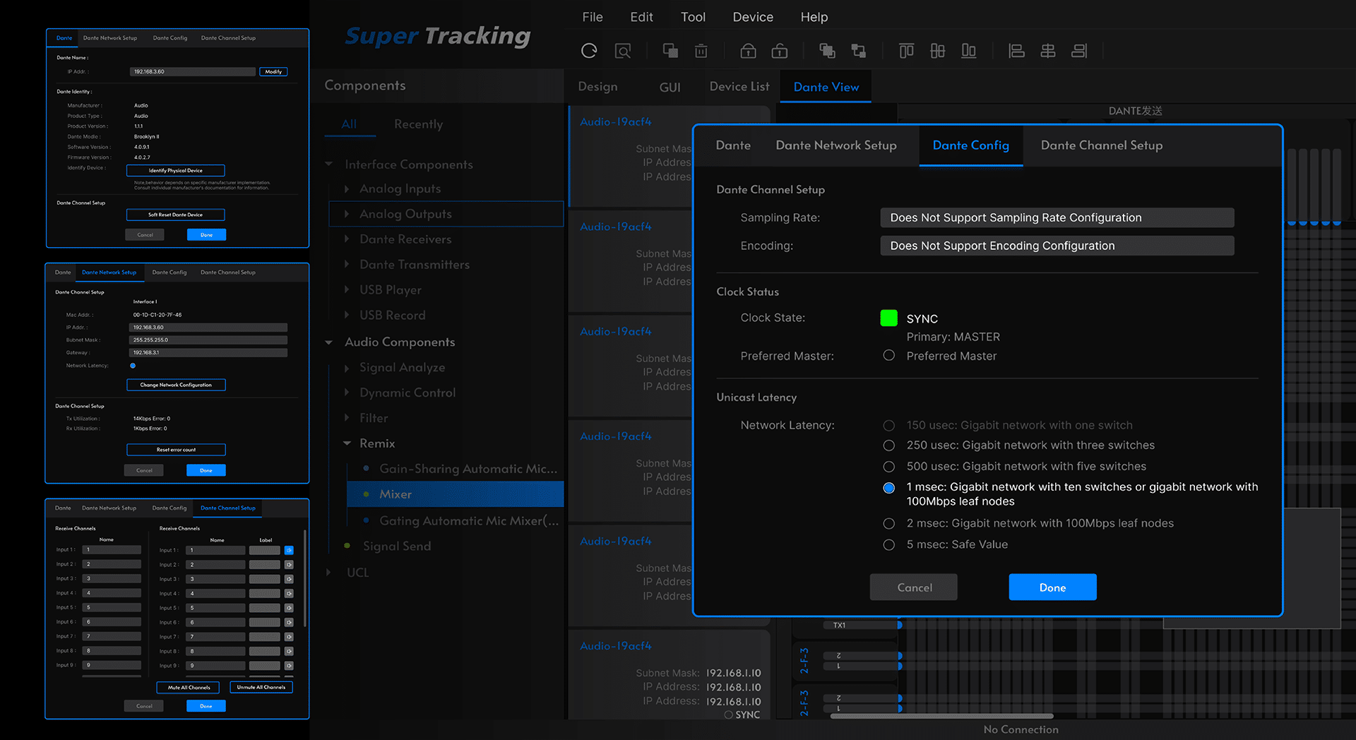Image resolution: width=1356 pixels, height=740 pixels.
Task: Click the closed padlock lock icon
Action: (x=748, y=51)
